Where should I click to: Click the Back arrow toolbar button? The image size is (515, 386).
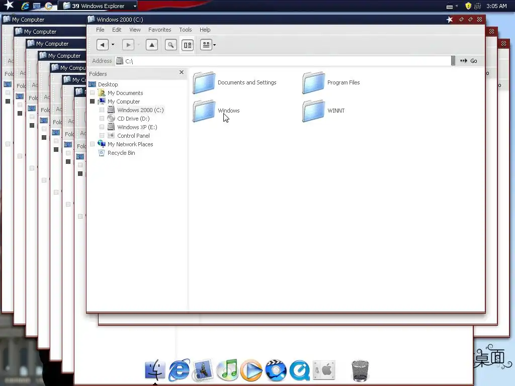[x=103, y=45]
